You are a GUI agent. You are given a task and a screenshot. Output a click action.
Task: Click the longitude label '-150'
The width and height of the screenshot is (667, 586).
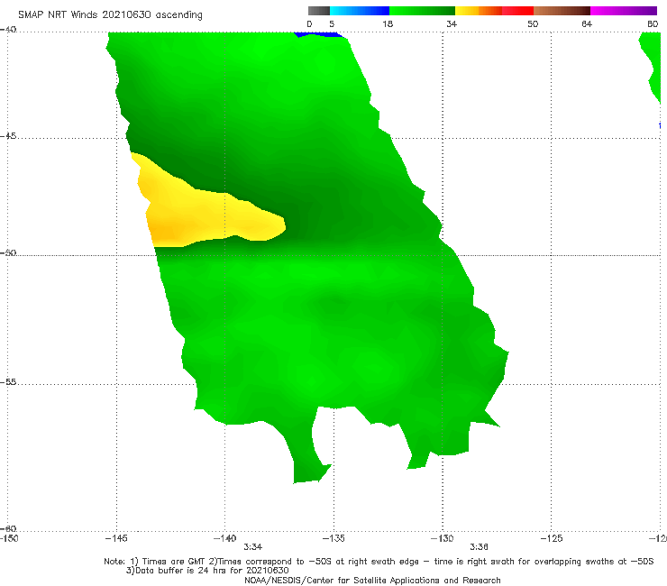9,538
